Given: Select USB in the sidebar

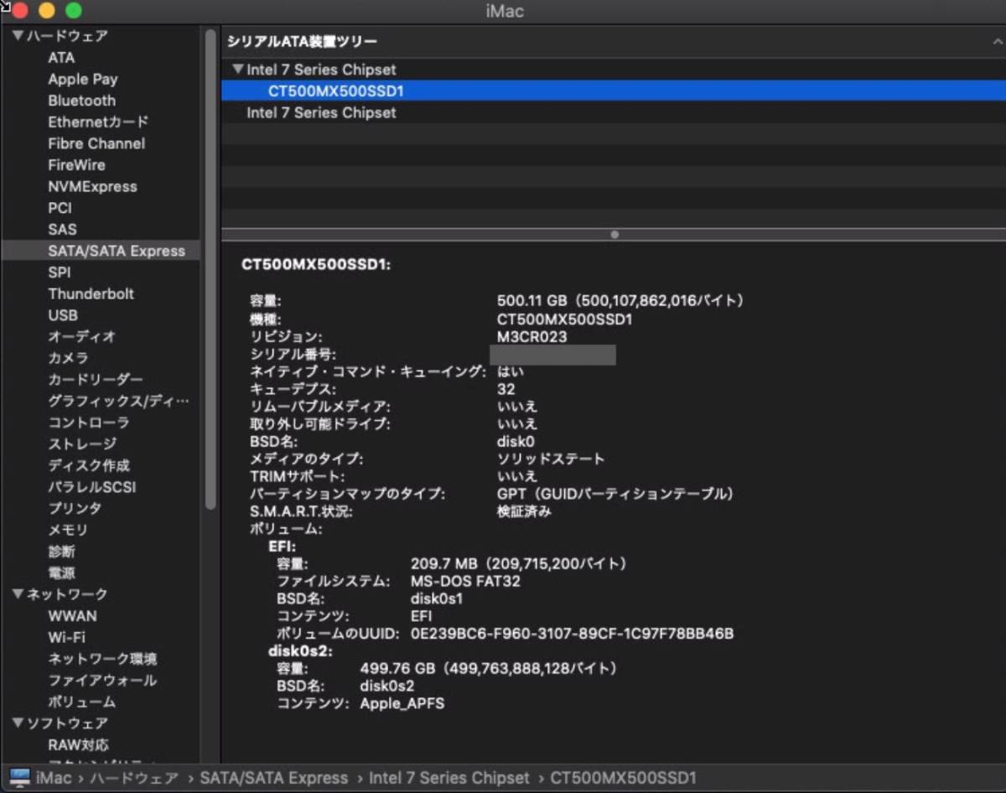Looking at the screenshot, I should point(63,315).
